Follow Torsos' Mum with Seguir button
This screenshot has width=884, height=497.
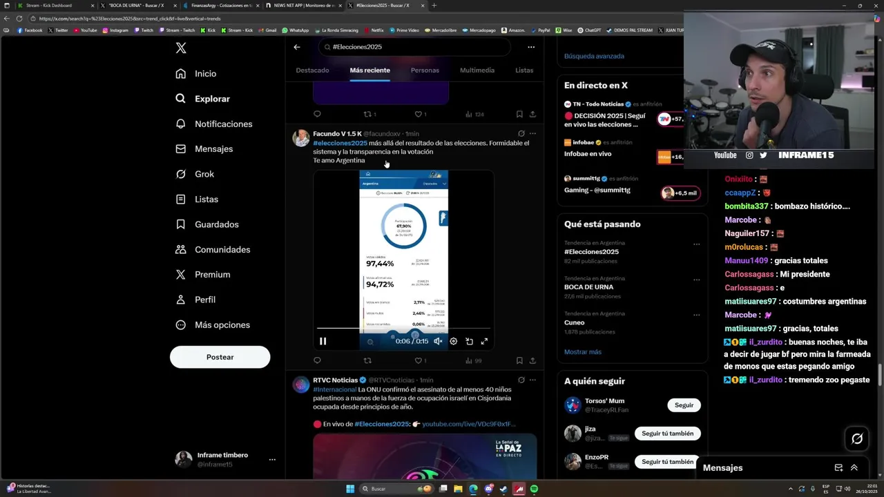click(x=684, y=405)
